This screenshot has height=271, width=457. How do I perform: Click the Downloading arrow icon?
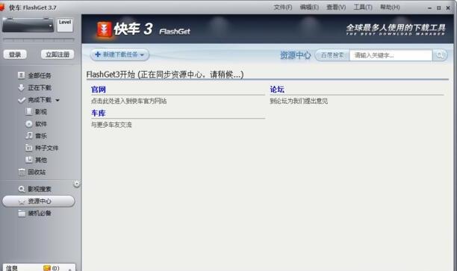[x=21, y=87]
